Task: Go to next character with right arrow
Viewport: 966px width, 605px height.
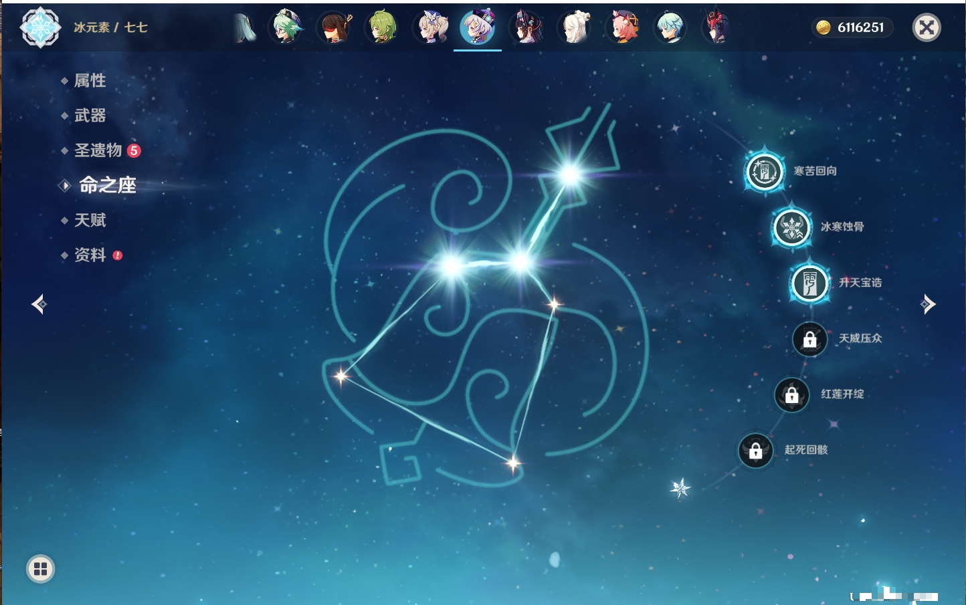Action: (927, 304)
